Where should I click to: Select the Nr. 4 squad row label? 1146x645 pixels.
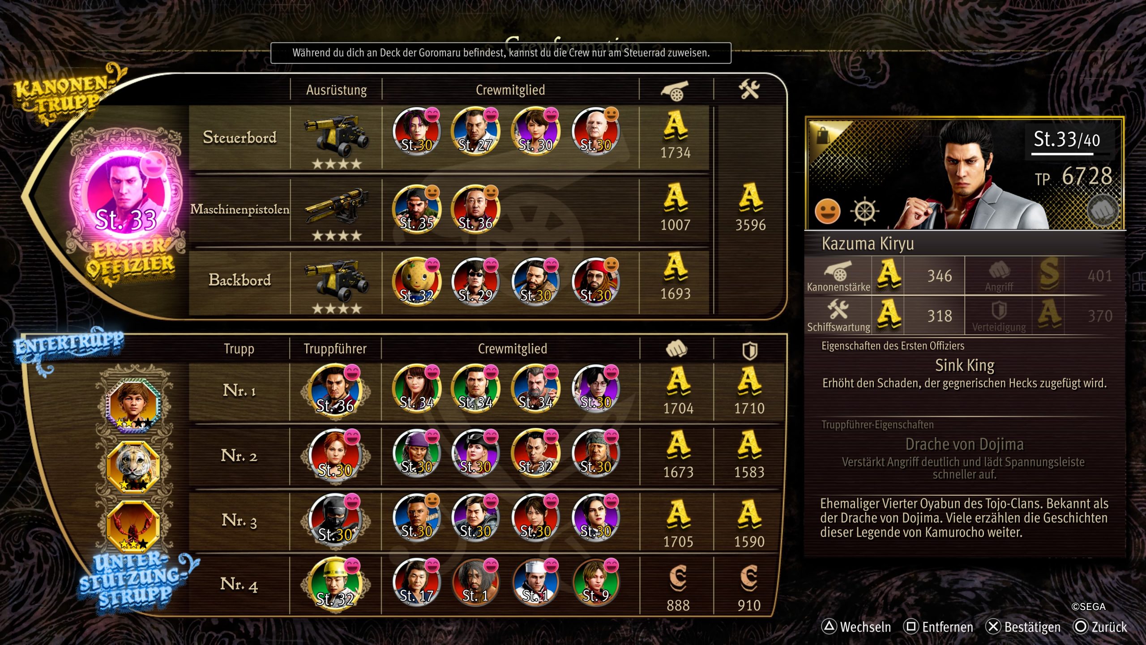pyautogui.click(x=239, y=584)
